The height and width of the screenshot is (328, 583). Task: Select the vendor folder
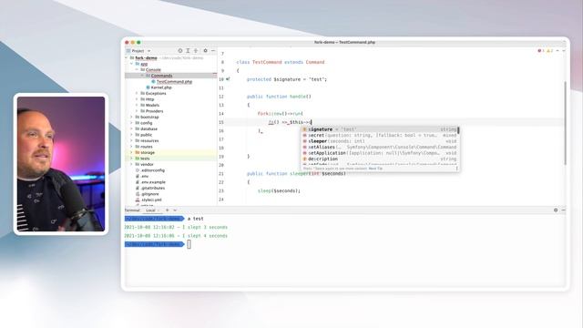(147, 164)
